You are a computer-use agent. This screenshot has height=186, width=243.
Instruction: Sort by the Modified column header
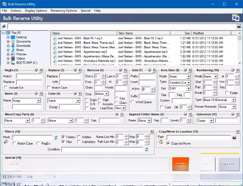(211, 33)
